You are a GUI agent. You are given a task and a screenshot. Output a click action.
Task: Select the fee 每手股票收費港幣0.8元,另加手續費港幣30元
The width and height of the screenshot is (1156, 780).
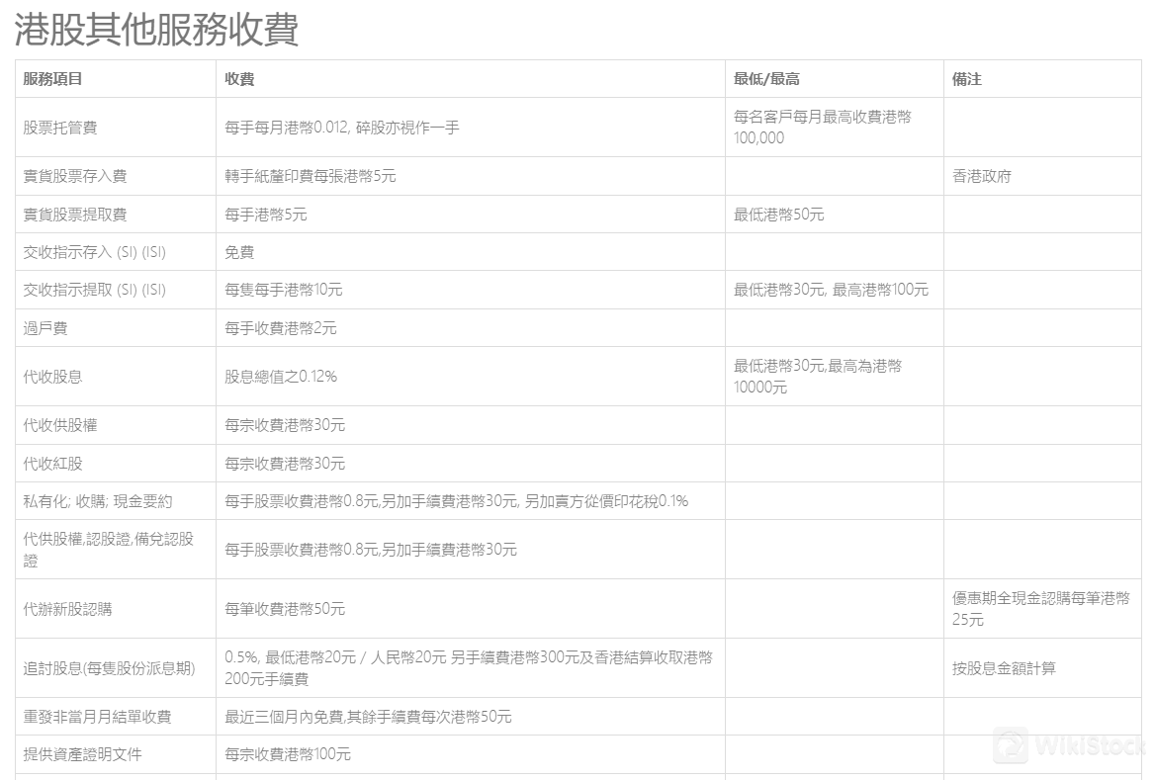371,550
